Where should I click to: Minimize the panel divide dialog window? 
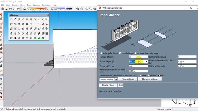[184, 8]
